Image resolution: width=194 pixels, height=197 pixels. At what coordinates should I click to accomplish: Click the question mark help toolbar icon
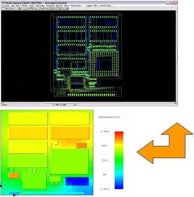click(22, 9)
